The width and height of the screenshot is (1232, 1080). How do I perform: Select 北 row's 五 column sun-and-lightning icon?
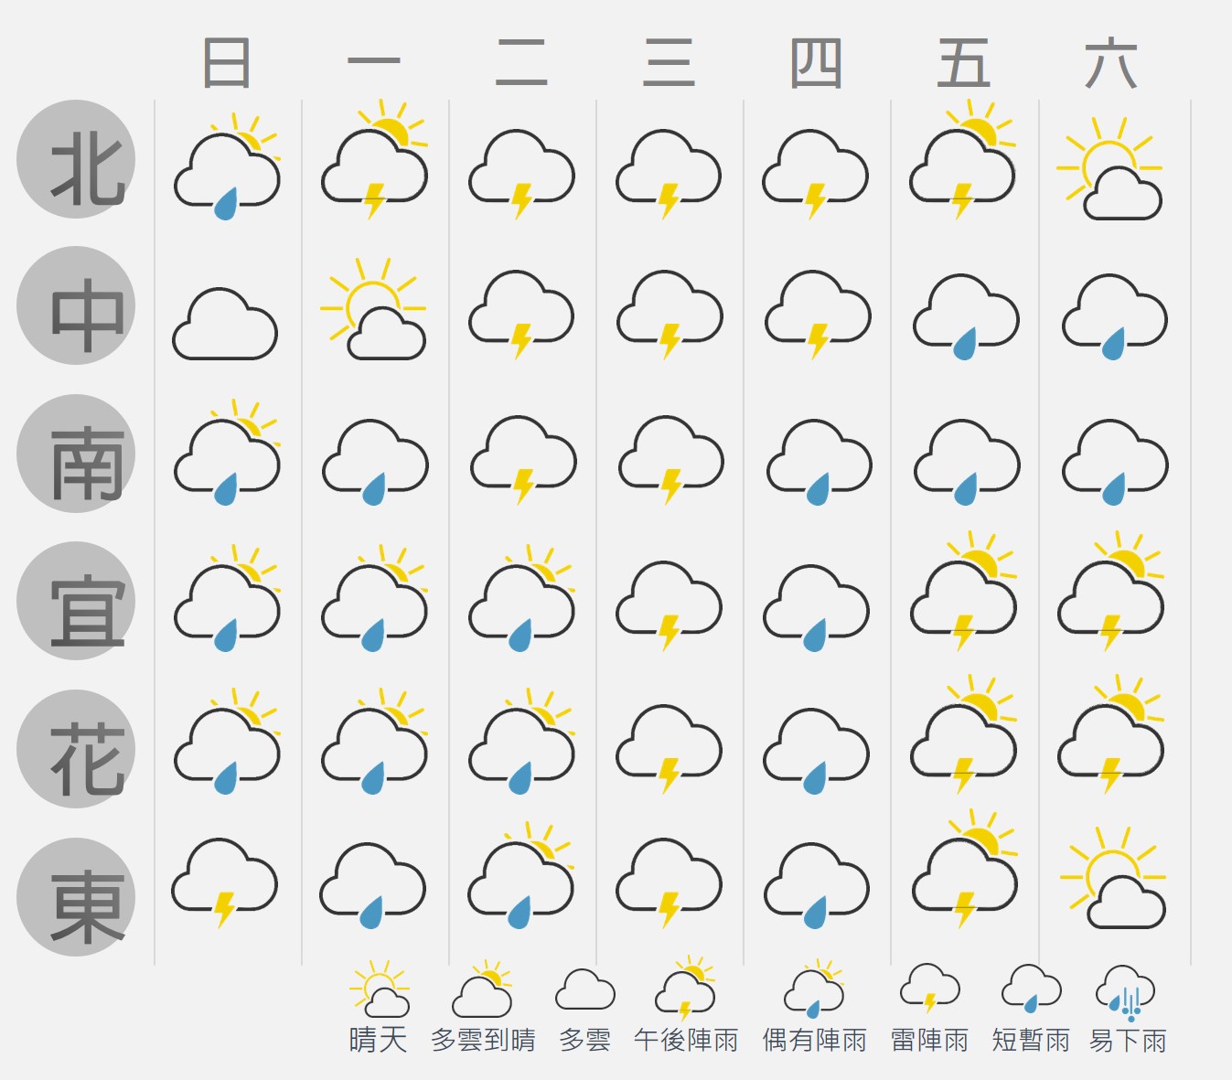(x=962, y=159)
